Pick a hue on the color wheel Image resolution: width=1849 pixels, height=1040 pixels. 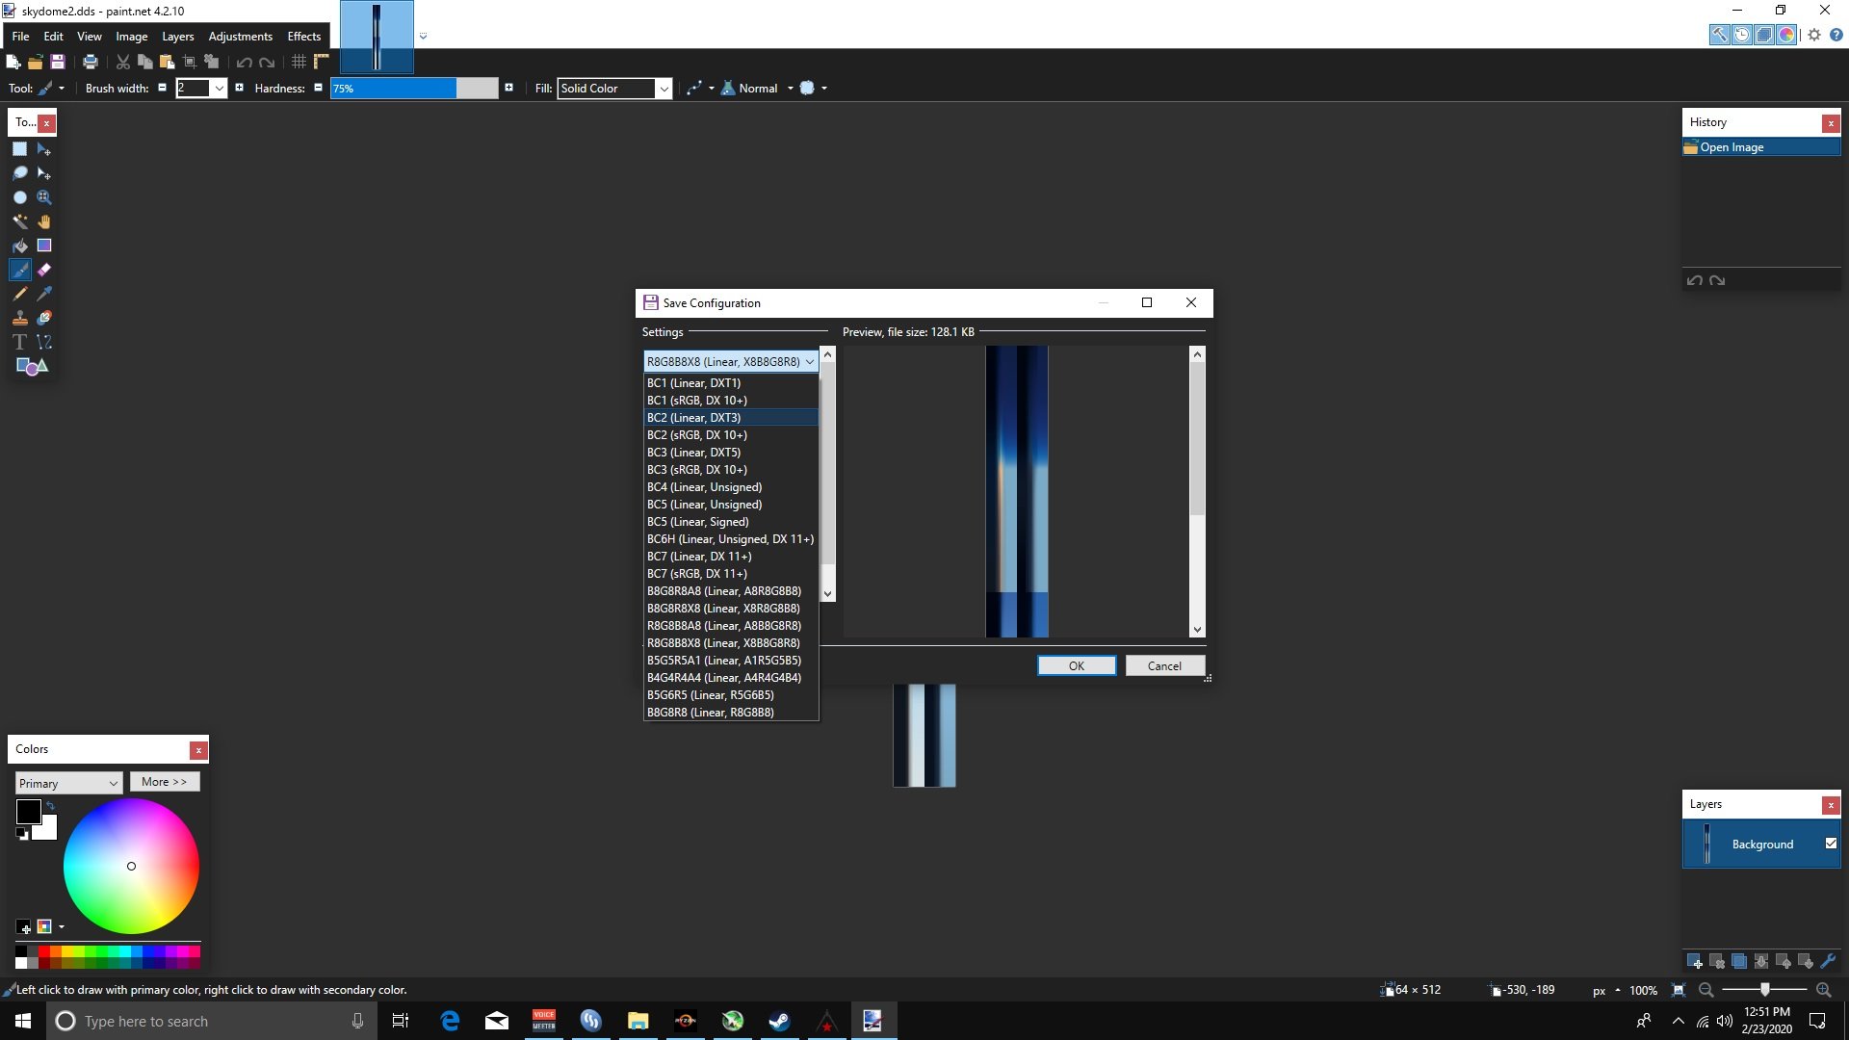(131, 866)
